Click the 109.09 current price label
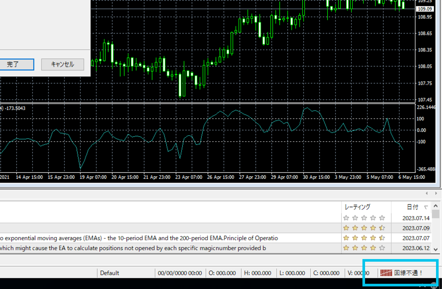Viewport: 442px width, 289px height. point(425,9)
